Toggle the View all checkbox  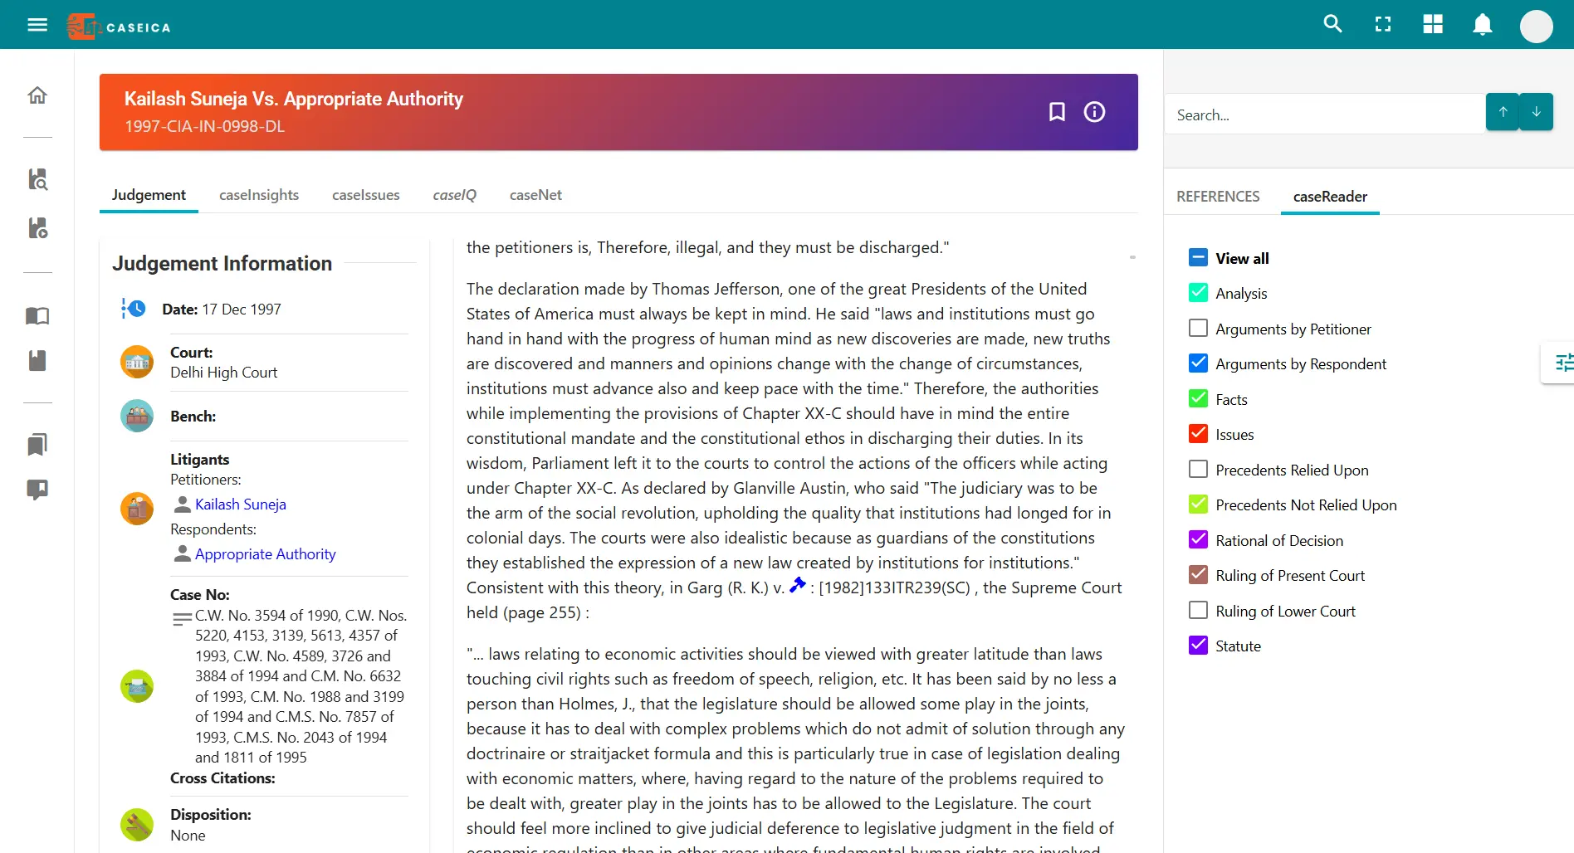[1198, 257]
